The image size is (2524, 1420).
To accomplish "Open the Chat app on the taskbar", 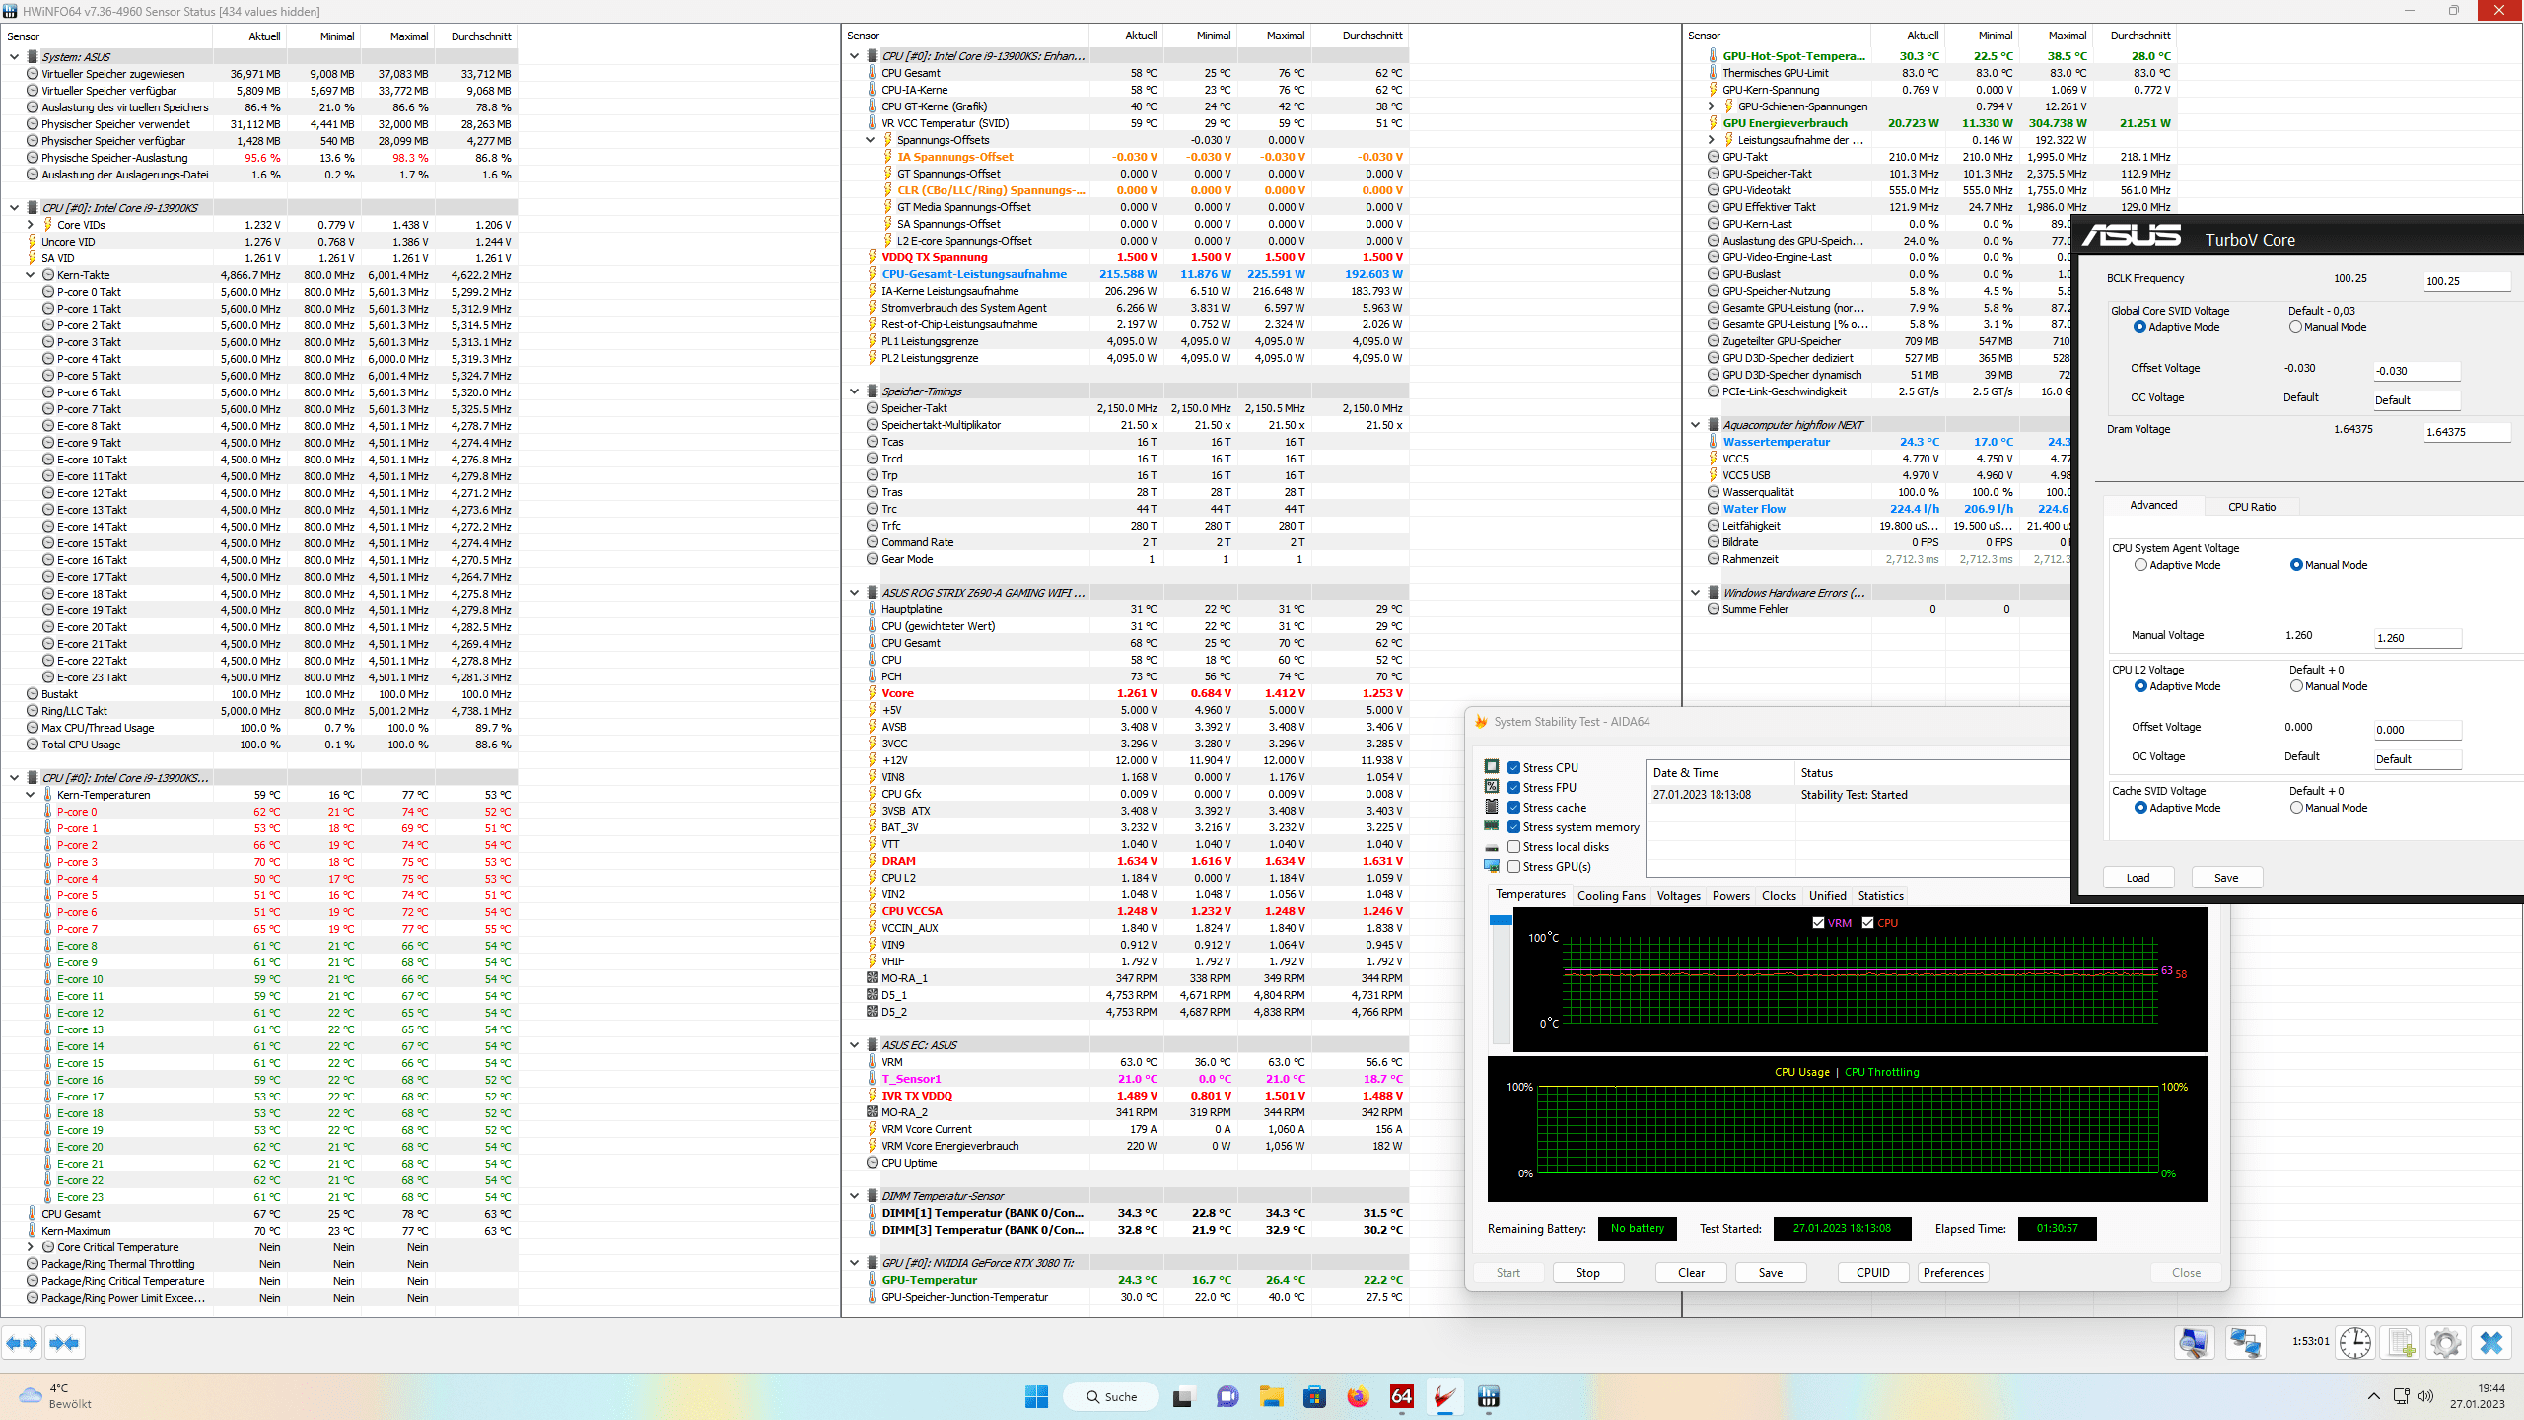I will [1227, 1396].
